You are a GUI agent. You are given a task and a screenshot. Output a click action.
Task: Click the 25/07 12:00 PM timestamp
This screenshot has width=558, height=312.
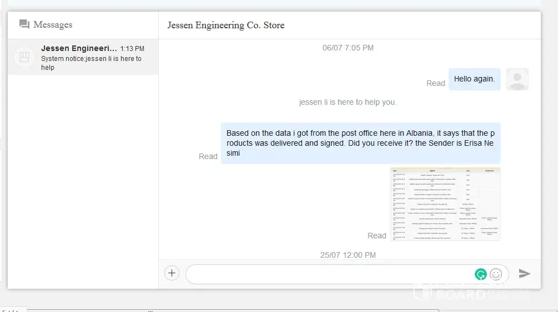click(x=348, y=255)
